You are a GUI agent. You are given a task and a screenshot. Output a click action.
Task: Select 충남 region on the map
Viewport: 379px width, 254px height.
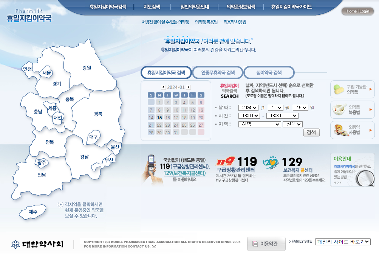pyautogui.click(x=38, y=112)
